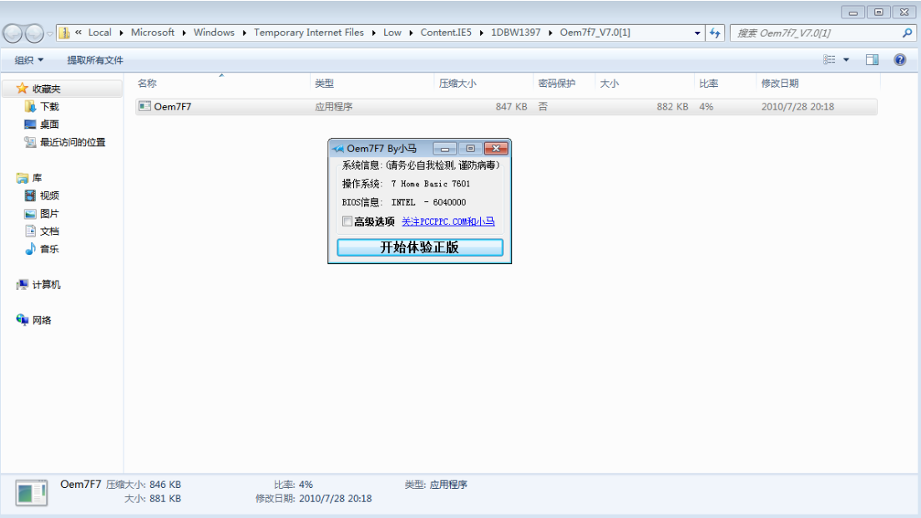
Task: Sort by the 修改日期 column header
Action: tap(780, 84)
